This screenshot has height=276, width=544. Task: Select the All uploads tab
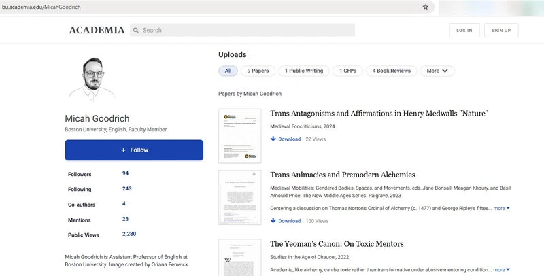228,71
